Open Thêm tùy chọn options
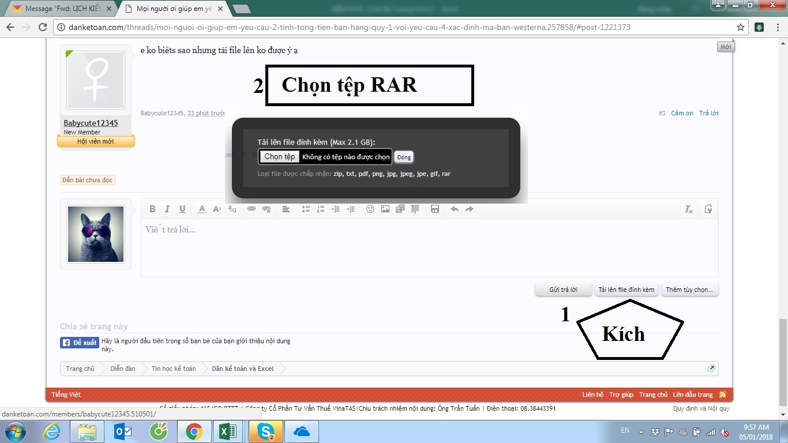 tap(689, 290)
